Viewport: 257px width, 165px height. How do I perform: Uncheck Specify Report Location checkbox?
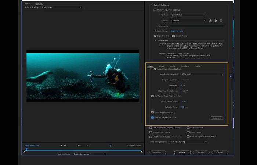pos(152,118)
